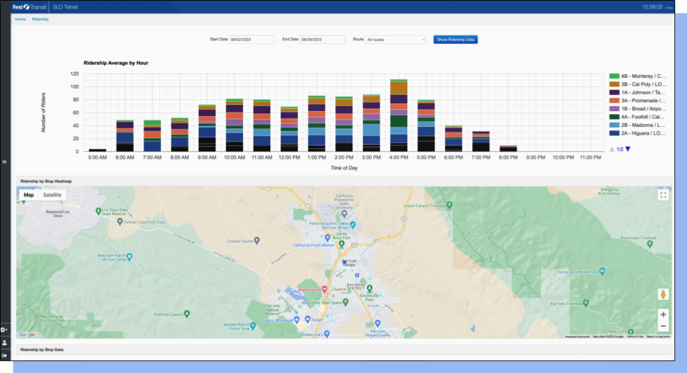Click SLO Transit title in header
Viewport: 687px width, 373px height.
point(66,7)
